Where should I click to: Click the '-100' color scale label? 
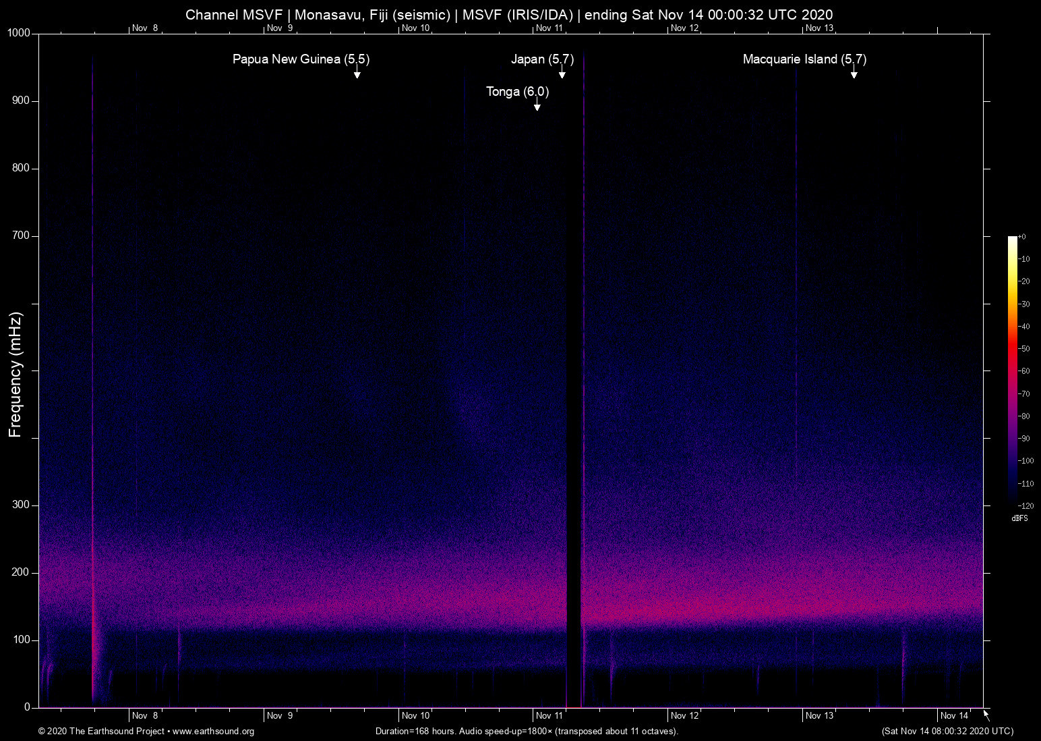[1025, 461]
